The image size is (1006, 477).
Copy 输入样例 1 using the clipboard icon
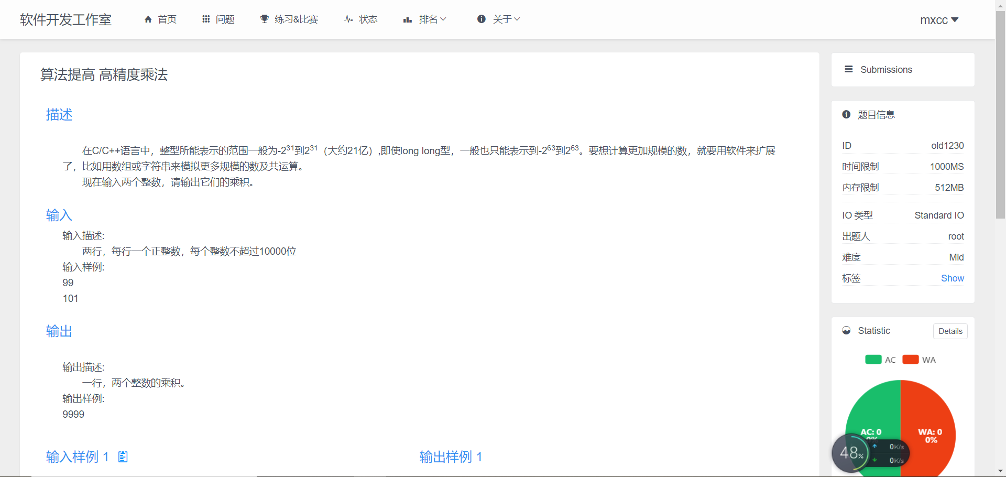123,457
